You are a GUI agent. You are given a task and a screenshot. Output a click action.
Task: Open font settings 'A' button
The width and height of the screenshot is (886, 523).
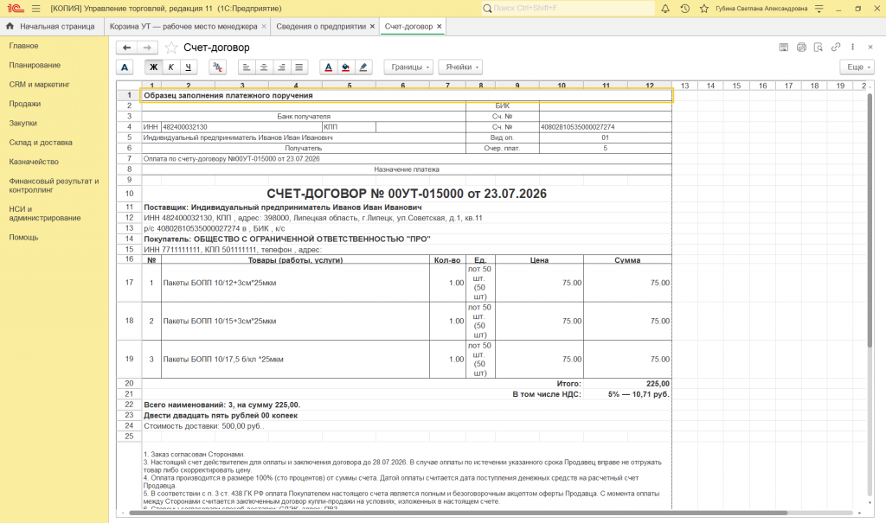(125, 67)
